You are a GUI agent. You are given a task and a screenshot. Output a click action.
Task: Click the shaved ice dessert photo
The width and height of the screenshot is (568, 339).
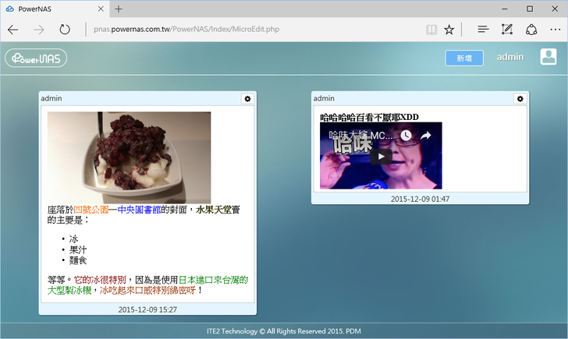[129, 157]
